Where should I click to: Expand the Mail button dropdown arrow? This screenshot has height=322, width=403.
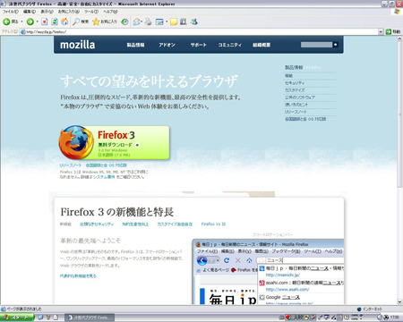(x=141, y=21)
